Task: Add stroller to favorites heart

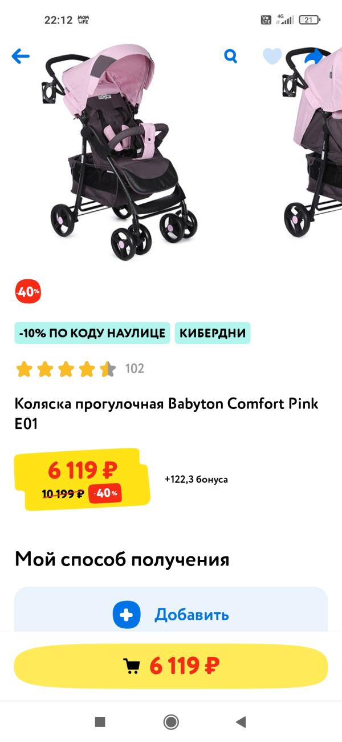Action: tap(272, 56)
